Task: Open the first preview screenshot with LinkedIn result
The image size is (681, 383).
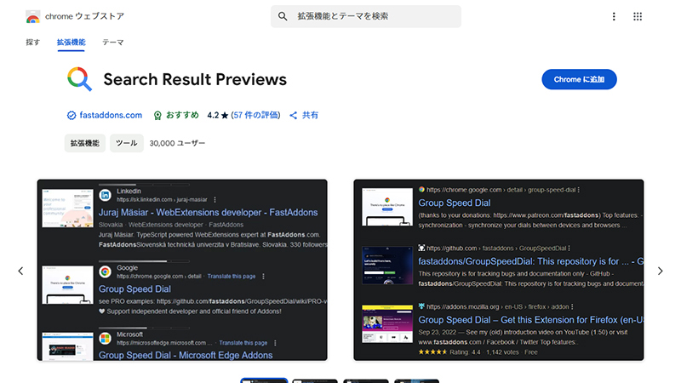Action: pyautogui.click(x=182, y=270)
